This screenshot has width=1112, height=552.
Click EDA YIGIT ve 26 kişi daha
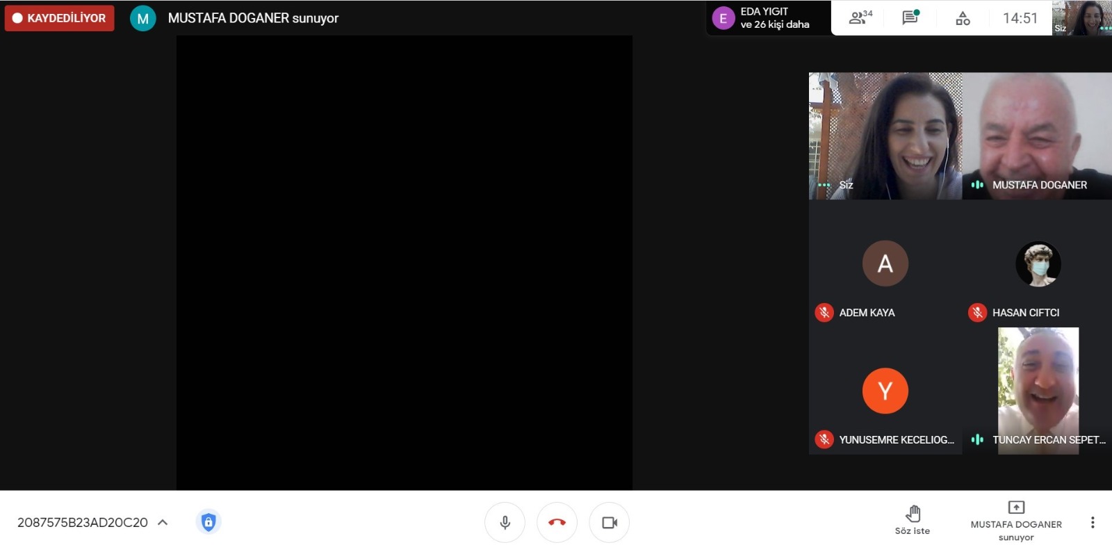(x=774, y=18)
